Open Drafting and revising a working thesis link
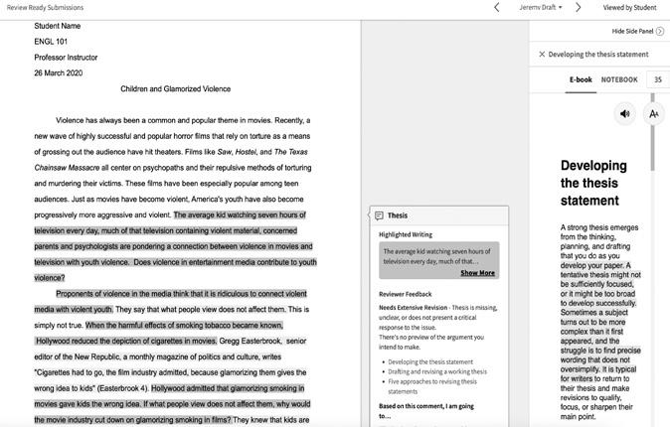The height and width of the screenshot is (427, 670). tap(437, 371)
